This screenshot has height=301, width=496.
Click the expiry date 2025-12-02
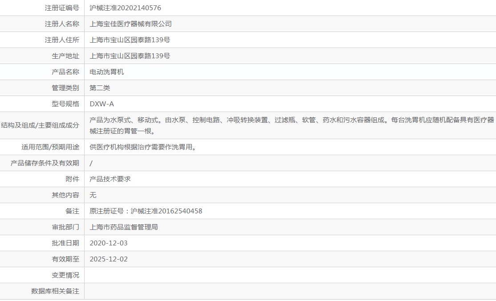(x=108, y=259)
